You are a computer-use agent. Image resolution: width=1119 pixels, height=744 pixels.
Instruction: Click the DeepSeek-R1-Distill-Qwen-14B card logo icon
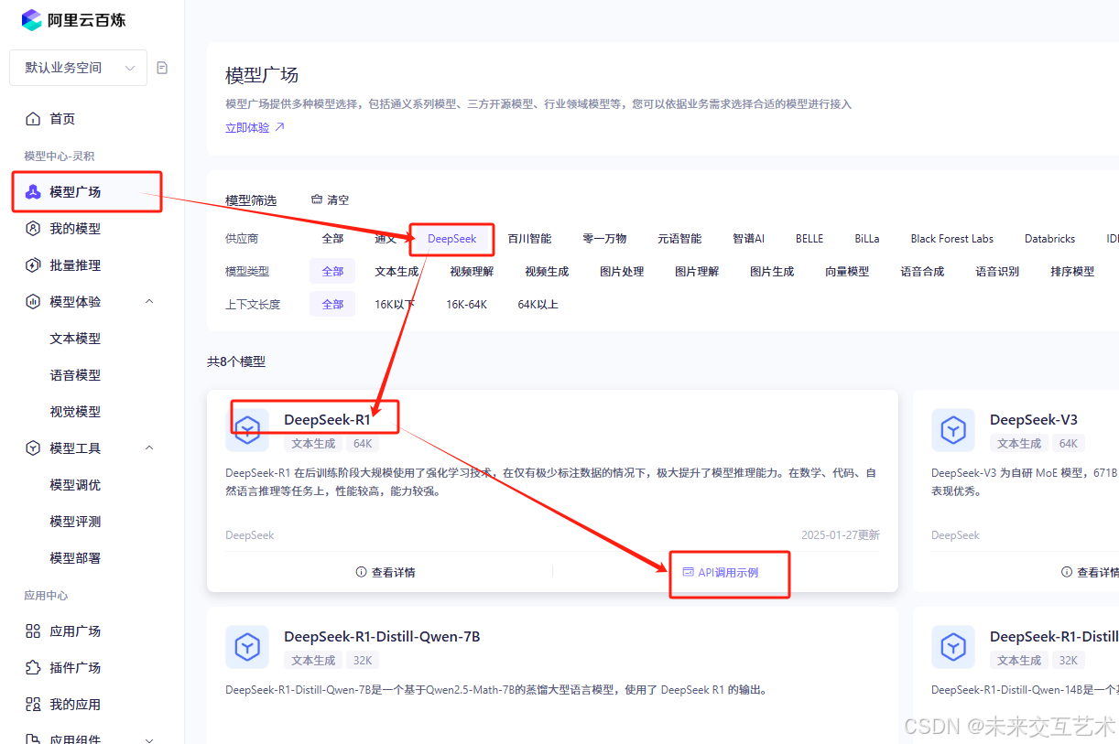tap(953, 647)
